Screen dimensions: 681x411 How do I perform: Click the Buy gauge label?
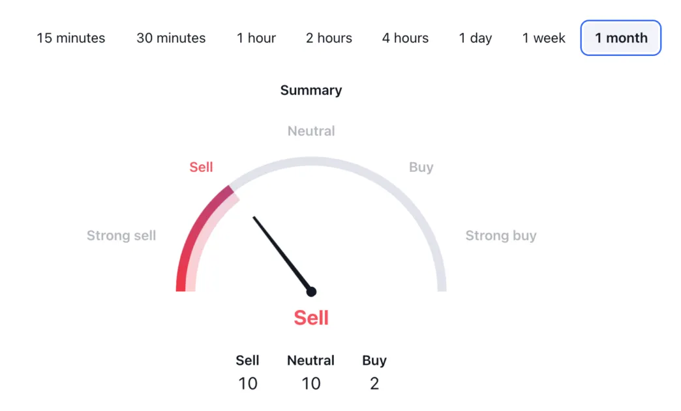point(421,167)
